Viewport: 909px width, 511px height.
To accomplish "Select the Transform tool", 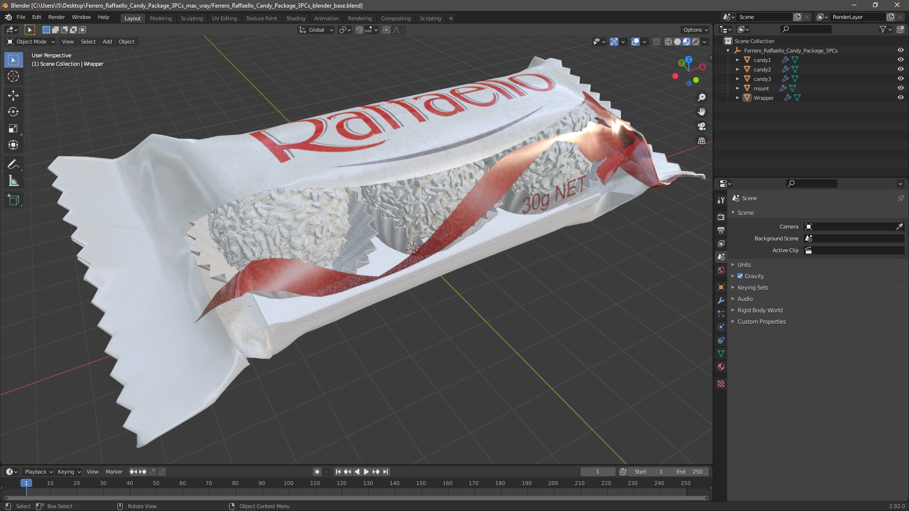I will coord(13,145).
